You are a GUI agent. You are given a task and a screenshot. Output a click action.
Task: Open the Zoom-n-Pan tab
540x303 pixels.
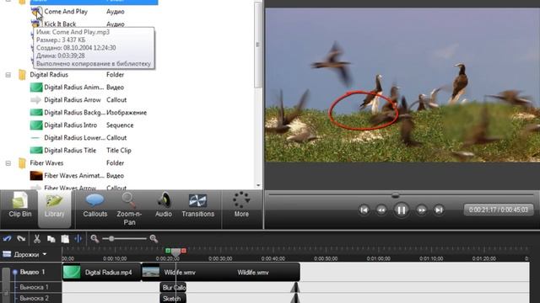point(129,209)
